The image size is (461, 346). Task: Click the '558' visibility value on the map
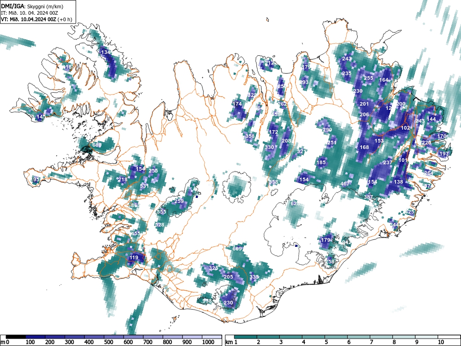click(273, 182)
